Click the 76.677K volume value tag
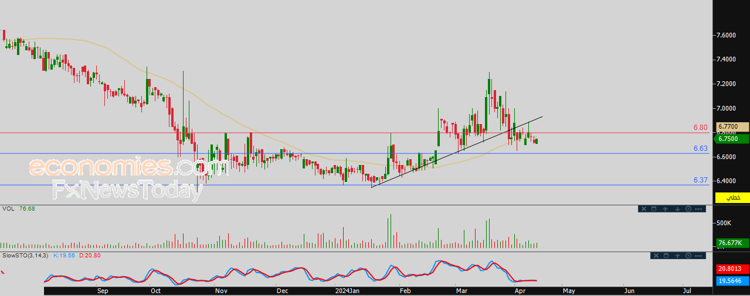Screen dimensions: 750x296 732,243
